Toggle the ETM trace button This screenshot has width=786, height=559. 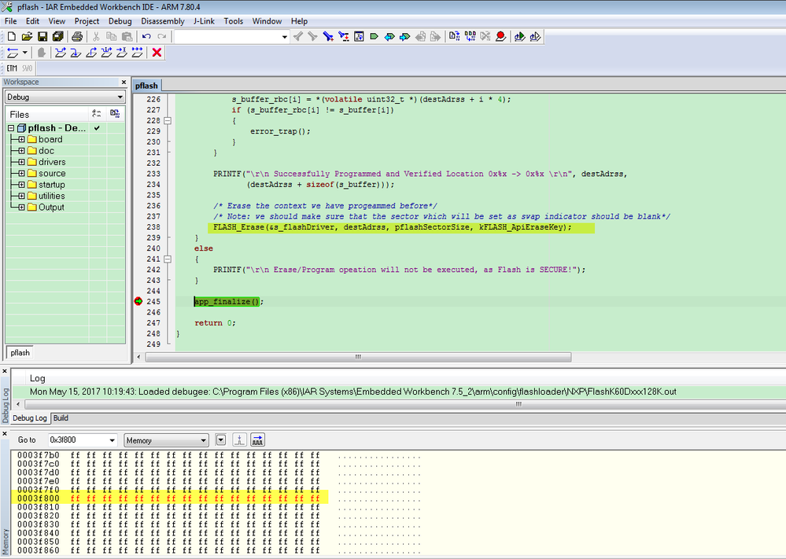point(12,68)
